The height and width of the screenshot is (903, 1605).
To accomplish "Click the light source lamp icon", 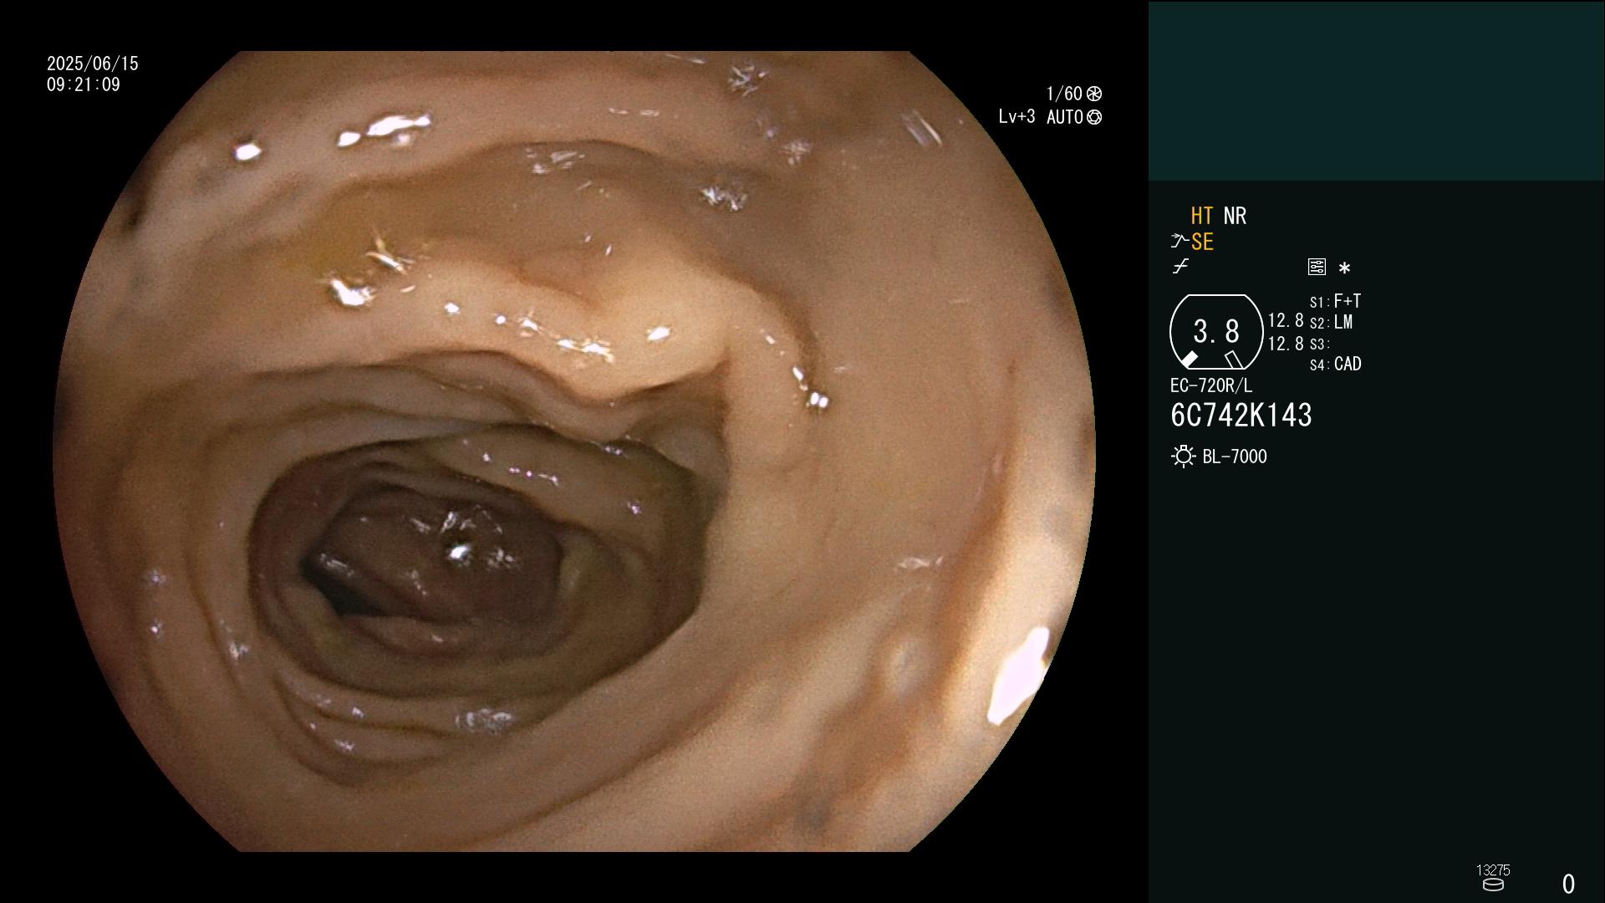I will click(x=1183, y=457).
